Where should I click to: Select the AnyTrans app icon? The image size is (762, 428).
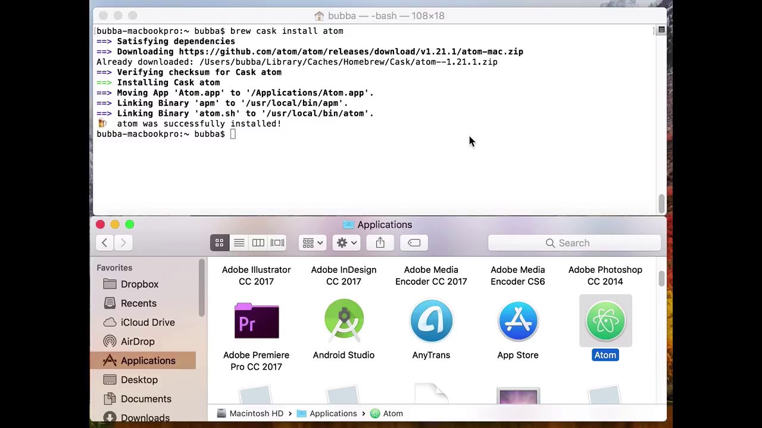[x=431, y=321]
